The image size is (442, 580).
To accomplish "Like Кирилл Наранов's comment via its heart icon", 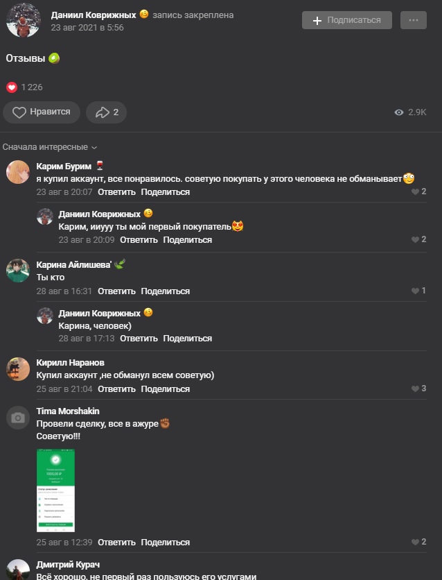I will [415, 389].
